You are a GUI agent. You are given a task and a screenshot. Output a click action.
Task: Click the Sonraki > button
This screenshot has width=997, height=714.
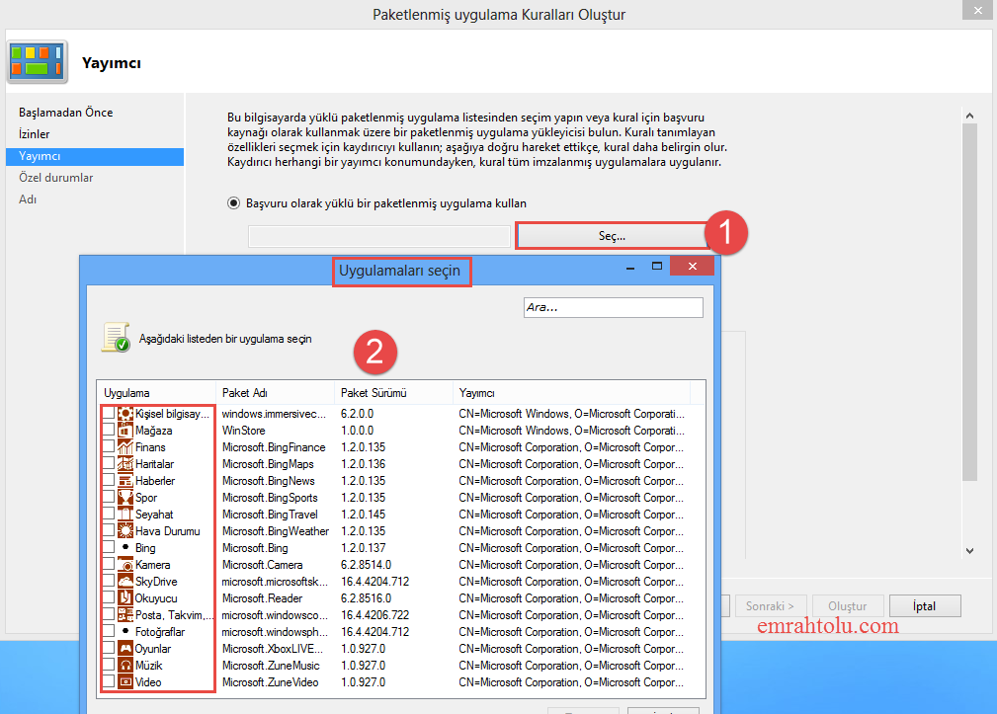771,606
